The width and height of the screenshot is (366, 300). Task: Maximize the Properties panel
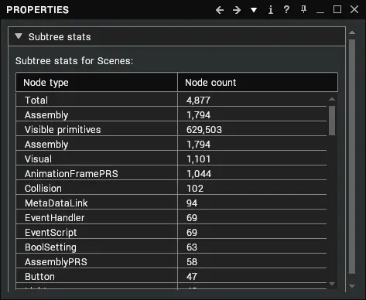coord(337,9)
